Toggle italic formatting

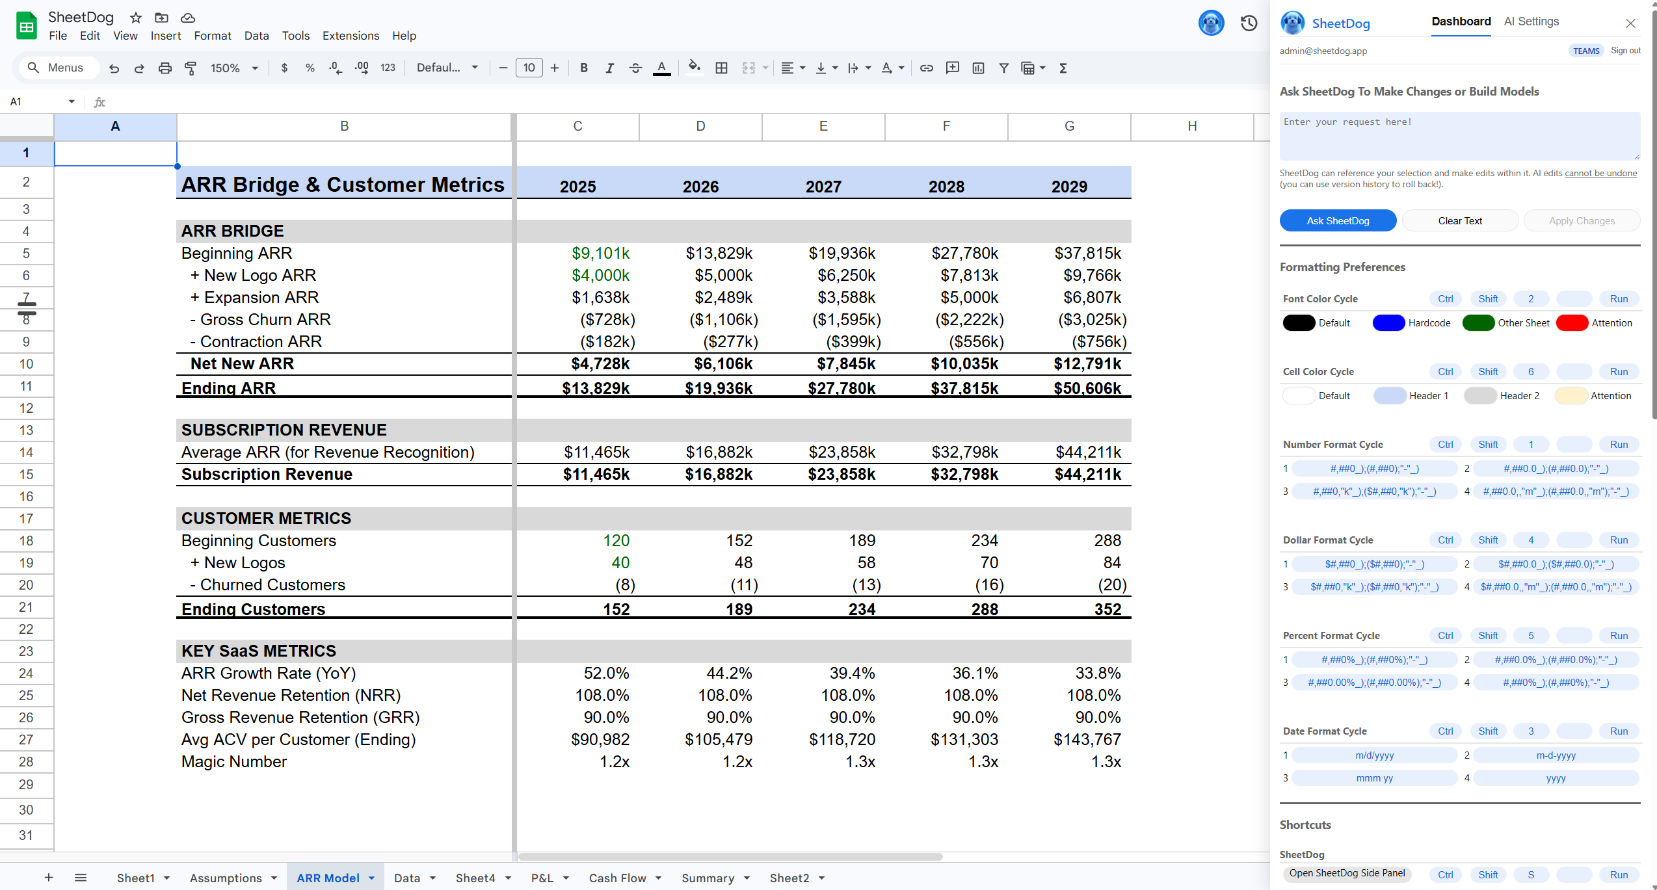click(609, 68)
